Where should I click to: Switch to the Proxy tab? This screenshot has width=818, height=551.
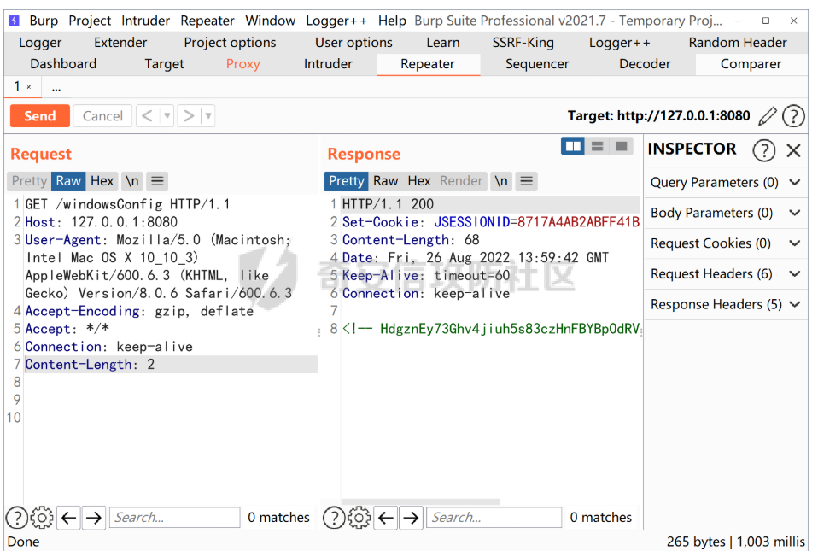coord(243,64)
